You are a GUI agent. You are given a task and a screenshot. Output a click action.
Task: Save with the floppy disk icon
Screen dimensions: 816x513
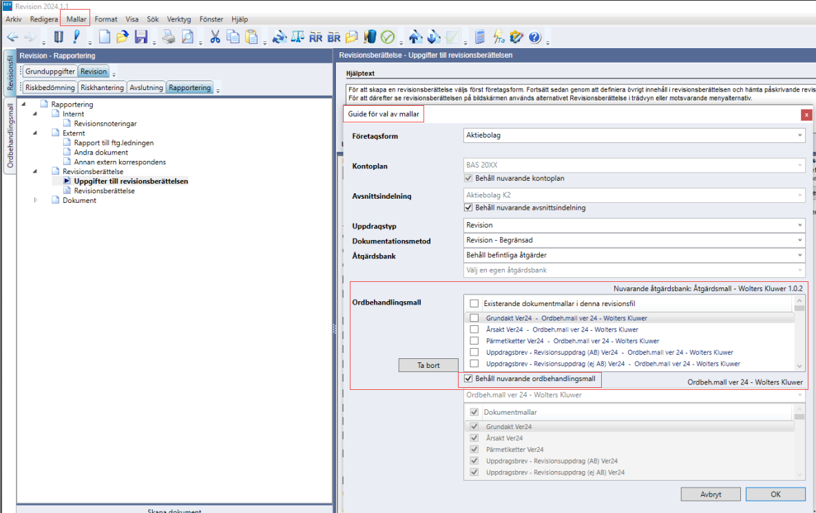[x=141, y=37]
